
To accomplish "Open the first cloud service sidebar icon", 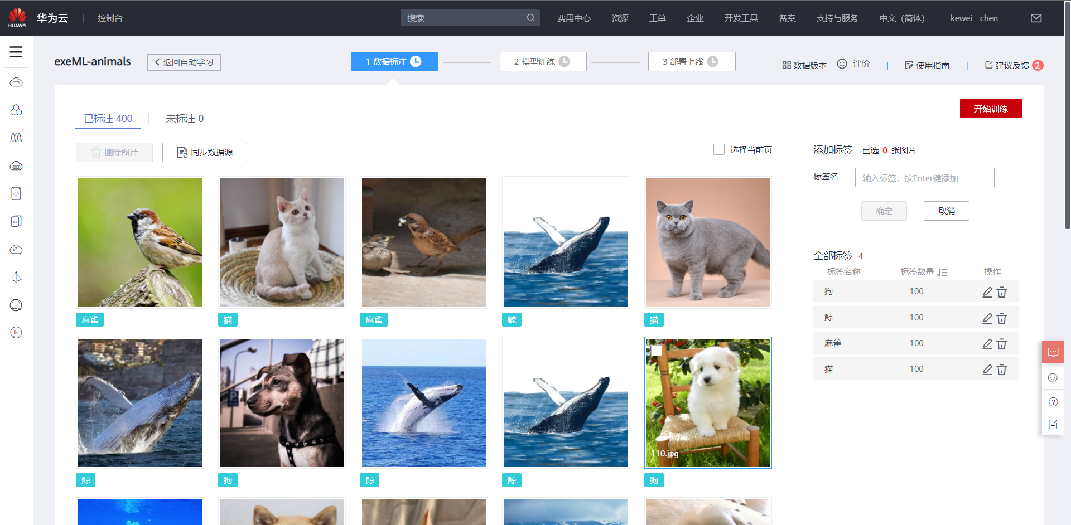I will click(16, 82).
